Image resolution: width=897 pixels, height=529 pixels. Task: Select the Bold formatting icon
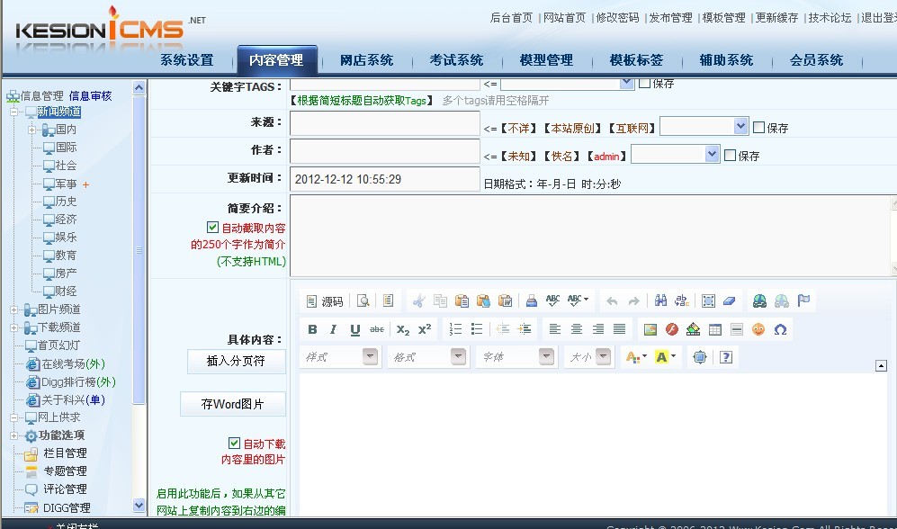312,329
